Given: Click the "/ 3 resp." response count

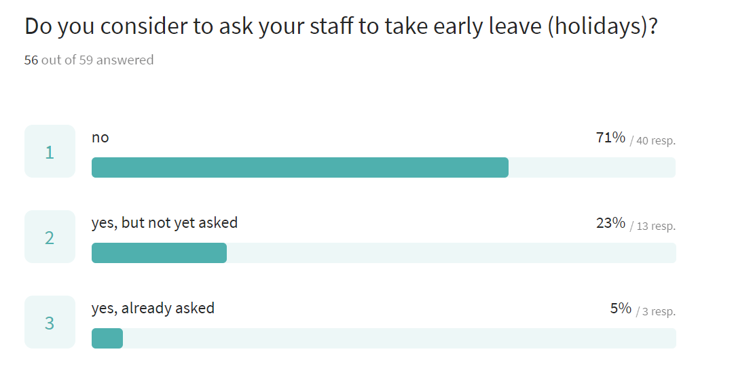Looking at the screenshot, I should pyautogui.click(x=655, y=312).
